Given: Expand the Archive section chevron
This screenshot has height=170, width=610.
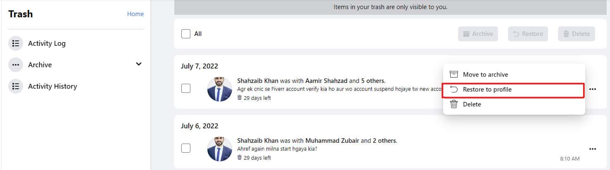Looking at the screenshot, I should [x=139, y=64].
